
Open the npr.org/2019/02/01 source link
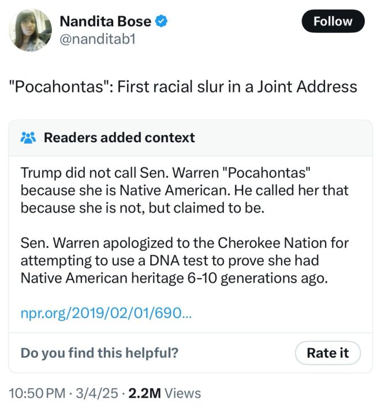click(x=106, y=313)
